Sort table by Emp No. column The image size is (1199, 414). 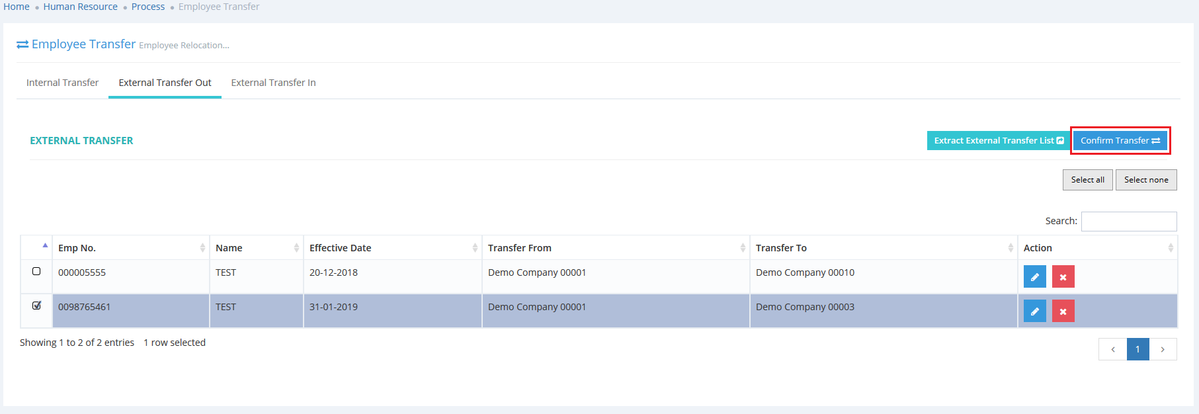click(130, 248)
